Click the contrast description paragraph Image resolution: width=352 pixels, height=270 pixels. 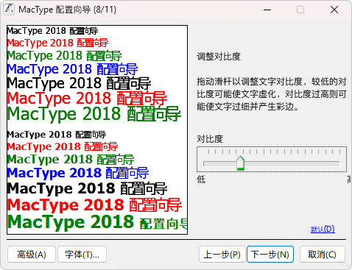tap(272, 94)
